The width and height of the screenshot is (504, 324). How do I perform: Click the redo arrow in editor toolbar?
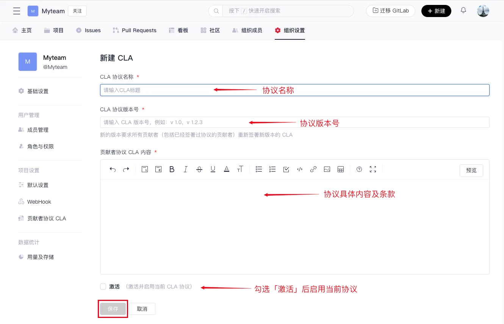[x=126, y=170]
